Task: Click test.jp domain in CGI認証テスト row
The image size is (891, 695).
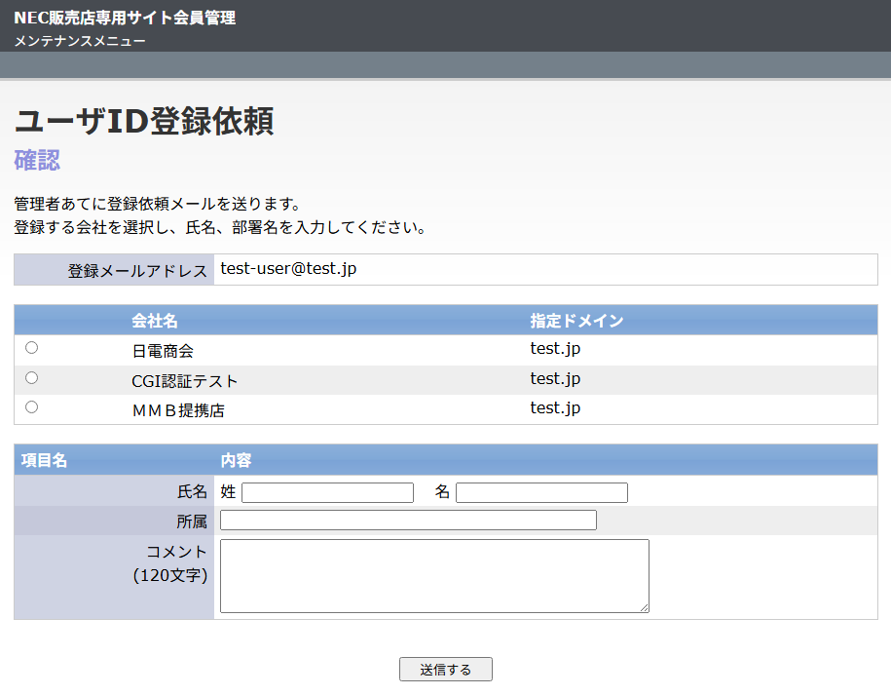Action: point(555,379)
